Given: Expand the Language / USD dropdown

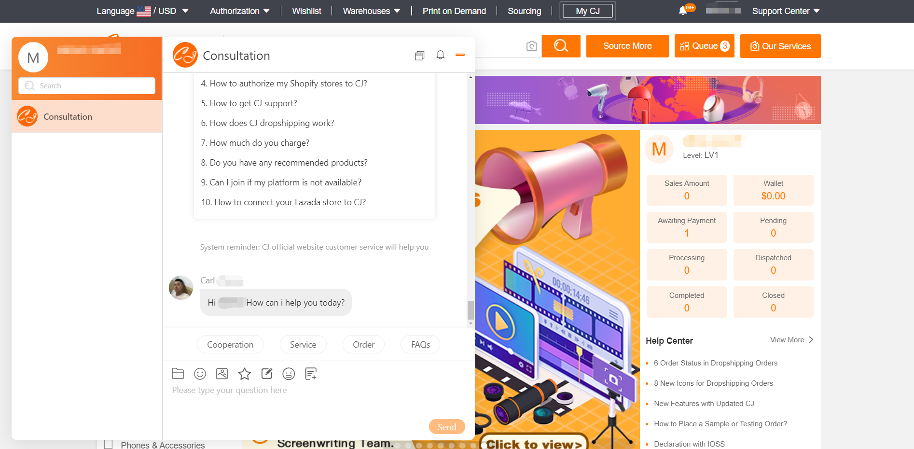Looking at the screenshot, I should tap(142, 11).
